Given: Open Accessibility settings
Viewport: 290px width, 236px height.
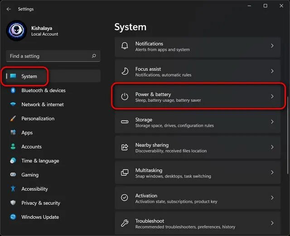Looking at the screenshot, I should point(53,189).
